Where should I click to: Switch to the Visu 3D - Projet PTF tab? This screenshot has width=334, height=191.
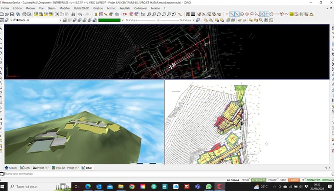click(x=67, y=168)
